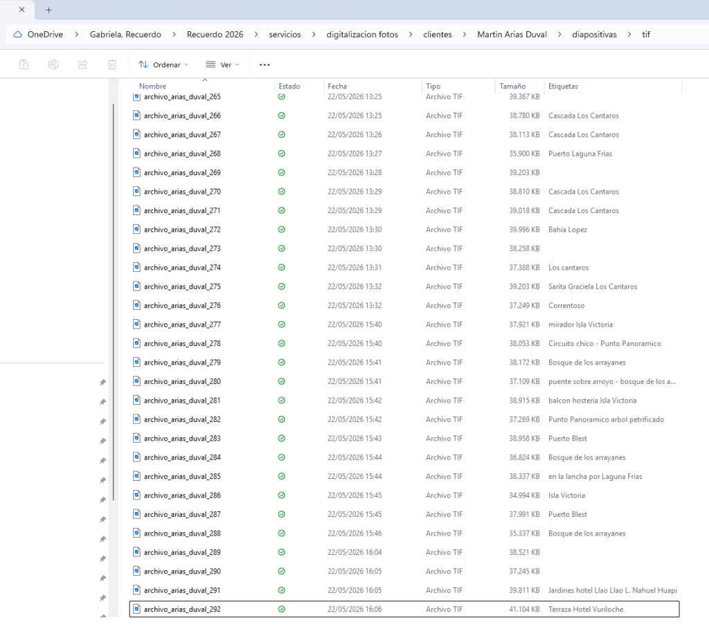Expand chevron after OneDrive in breadcrumb
The height and width of the screenshot is (629, 709).
click(x=76, y=35)
